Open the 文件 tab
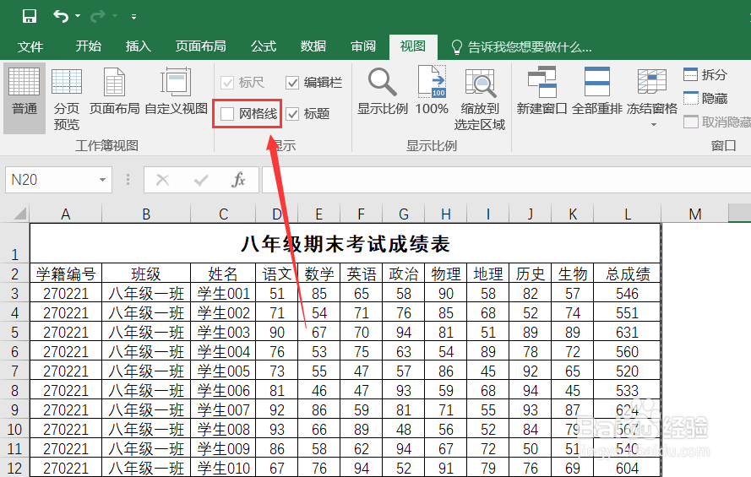The width and height of the screenshot is (751, 477). coord(30,46)
